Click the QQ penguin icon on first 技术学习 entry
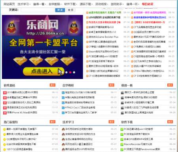 pyautogui.click(x=63, y=129)
